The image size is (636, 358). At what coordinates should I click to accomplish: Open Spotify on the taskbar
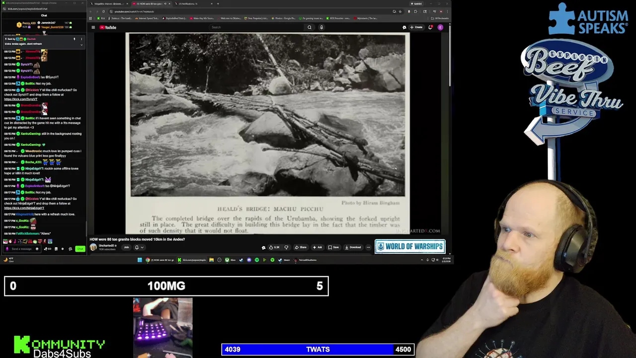click(257, 260)
